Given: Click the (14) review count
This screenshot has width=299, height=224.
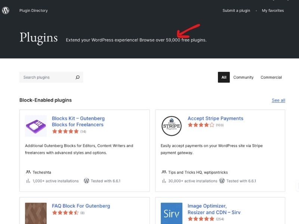Looking at the screenshot, I should 83,132.
